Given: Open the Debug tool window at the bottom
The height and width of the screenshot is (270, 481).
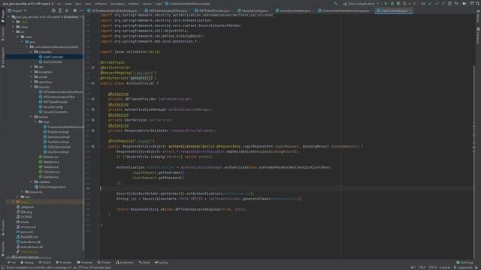Looking at the screenshot, I should tap(27, 262).
